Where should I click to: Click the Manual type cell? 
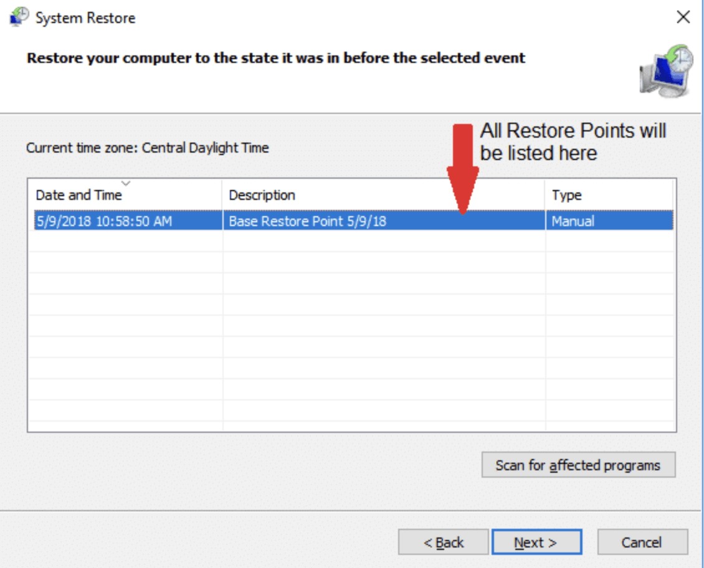[573, 221]
